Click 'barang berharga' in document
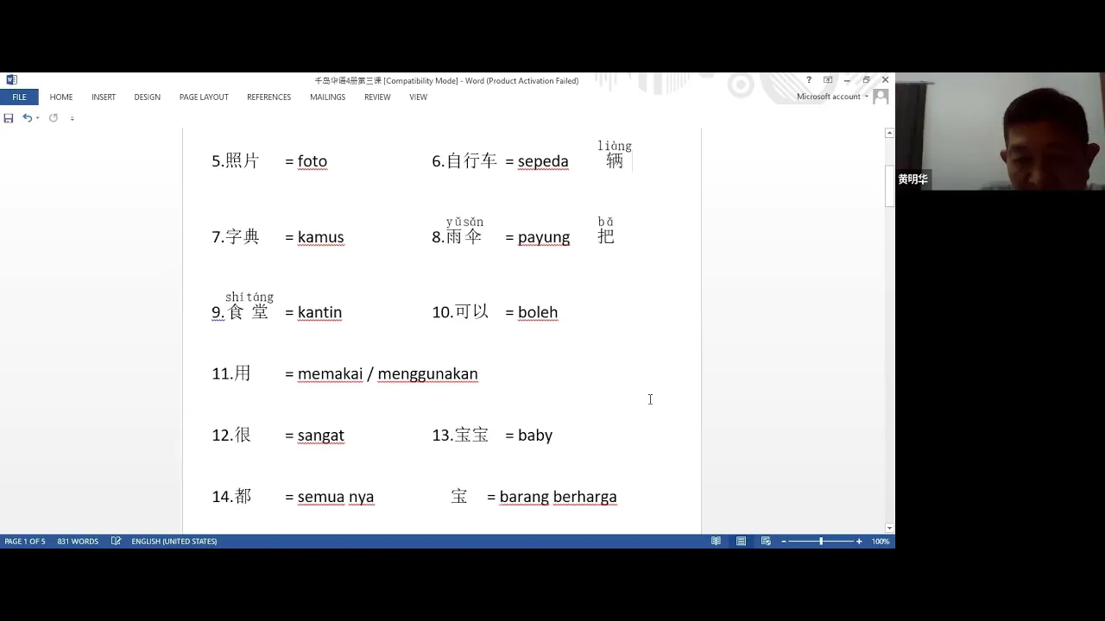This screenshot has height=621, width=1105. tap(558, 498)
